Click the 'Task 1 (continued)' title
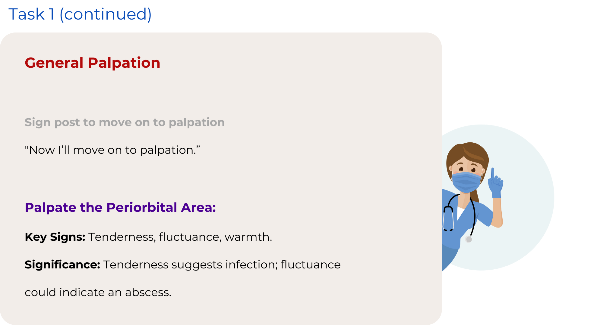Screen dimensions: 597x325 coord(80,14)
